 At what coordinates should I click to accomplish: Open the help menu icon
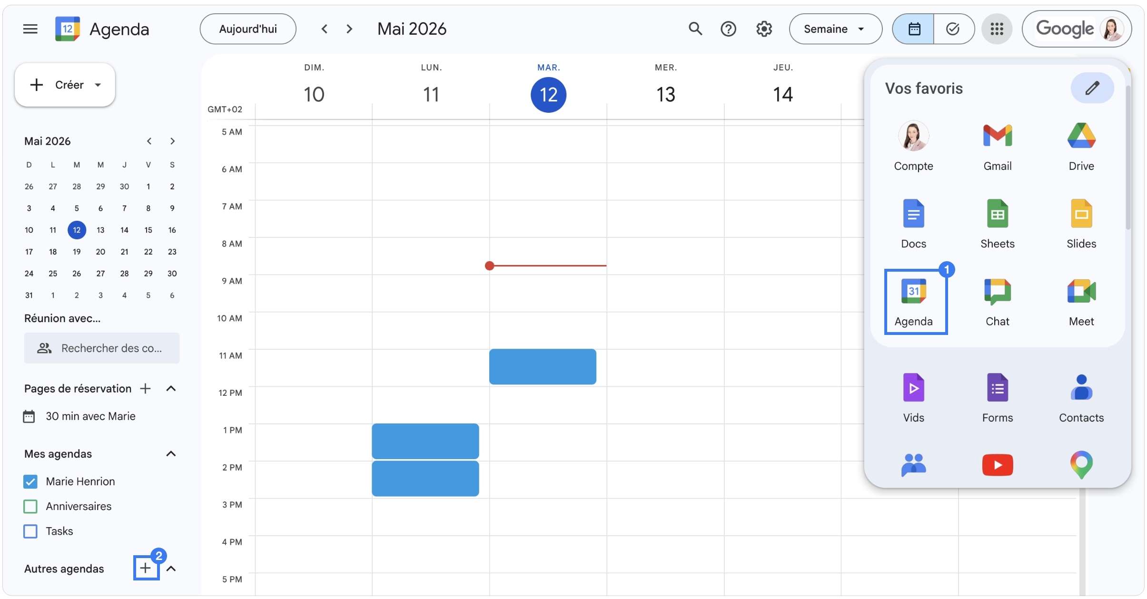click(728, 29)
